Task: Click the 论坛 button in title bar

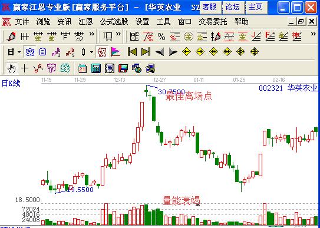Action: [x=233, y=7]
